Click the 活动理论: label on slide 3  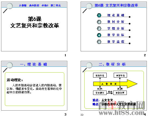15,80
